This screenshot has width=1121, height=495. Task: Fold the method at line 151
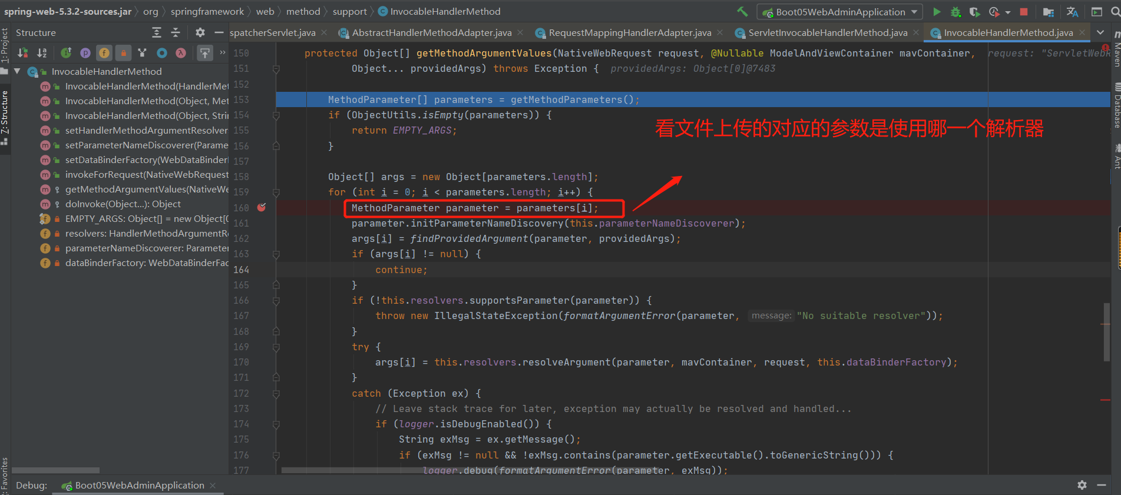coord(276,69)
